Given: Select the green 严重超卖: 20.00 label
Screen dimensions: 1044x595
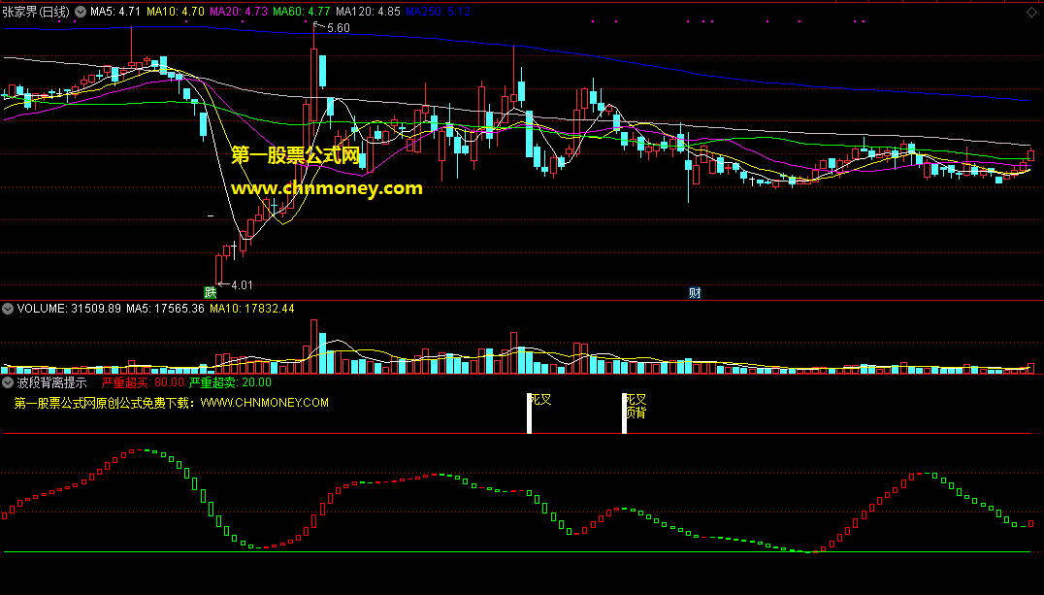Looking at the screenshot, I should tap(230, 382).
